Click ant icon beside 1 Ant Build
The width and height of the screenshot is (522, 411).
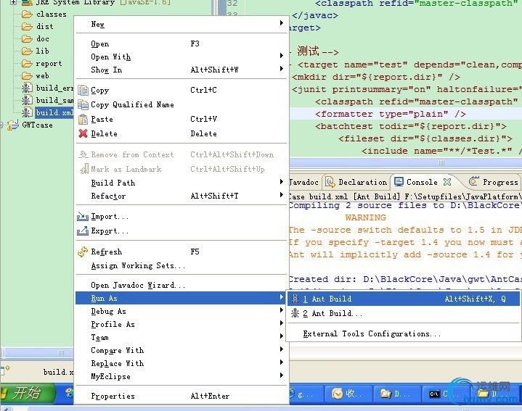point(295,299)
